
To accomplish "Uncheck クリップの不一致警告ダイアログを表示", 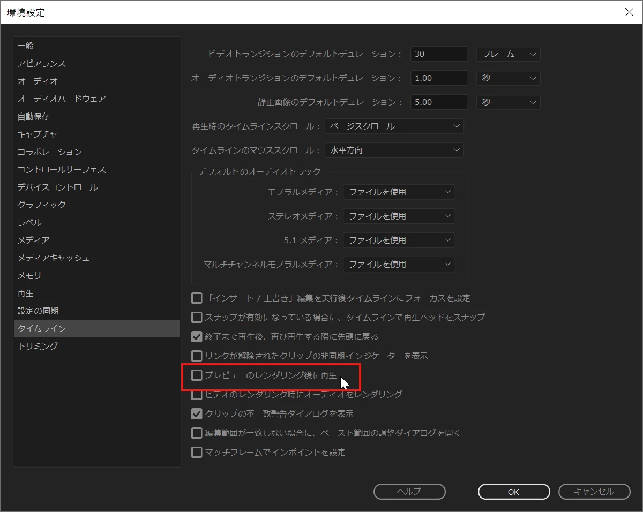I will [x=197, y=414].
